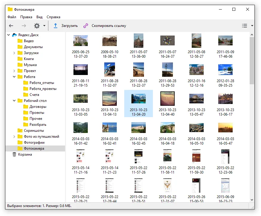The image size is (261, 216).
Task: Open the settings gear icon
Action: 37,26
